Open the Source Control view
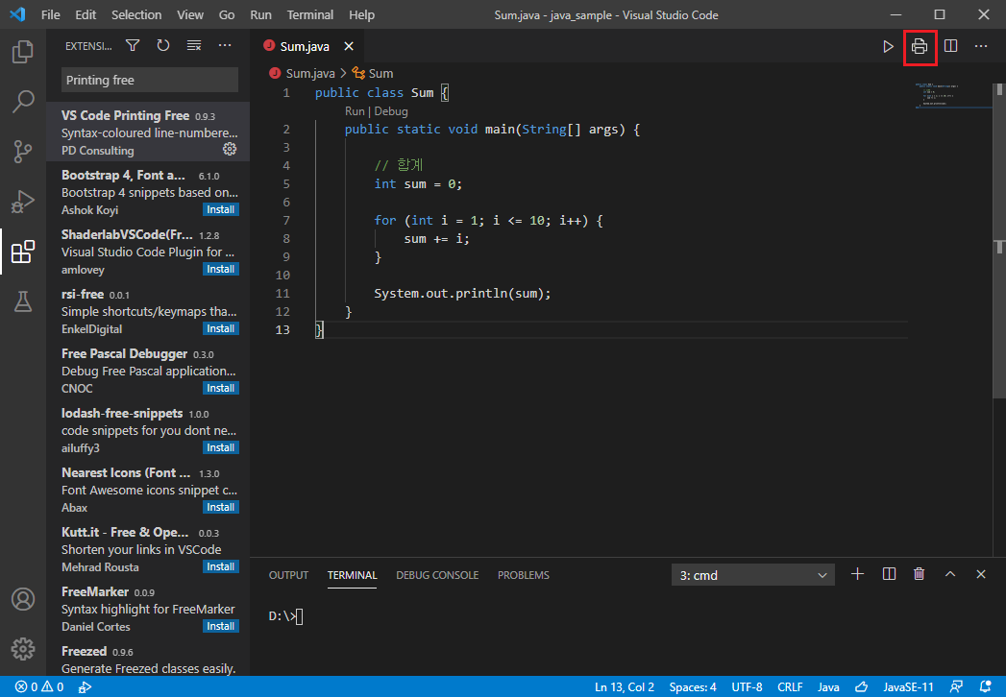Image resolution: width=1006 pixels, height=697 pixels. (x=23, y=152)
